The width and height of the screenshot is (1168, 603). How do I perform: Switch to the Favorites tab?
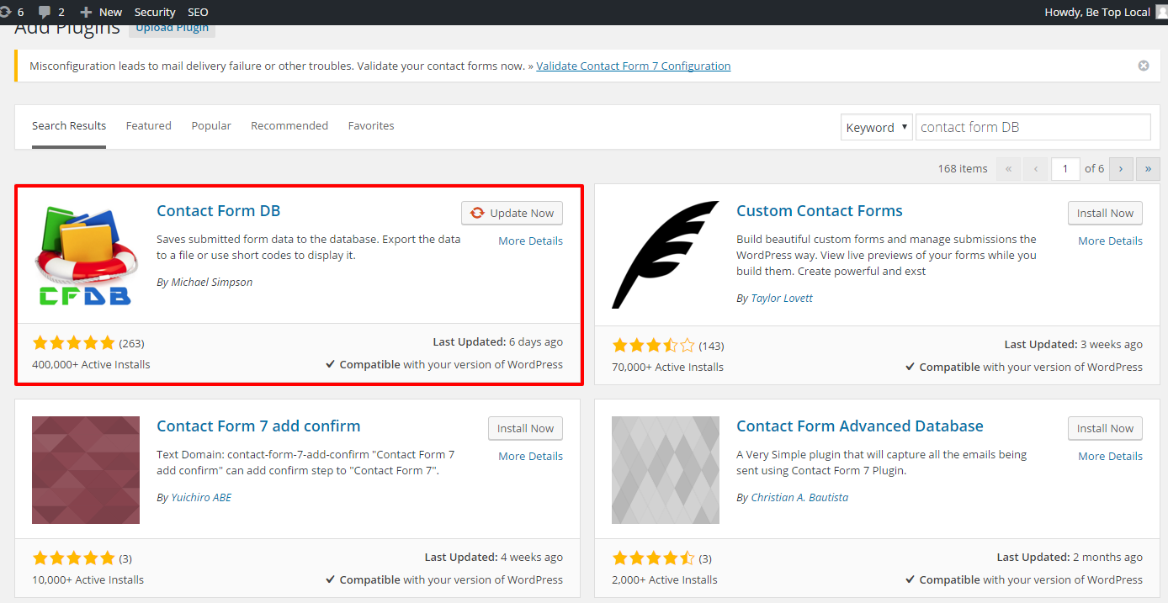(371, 125)
